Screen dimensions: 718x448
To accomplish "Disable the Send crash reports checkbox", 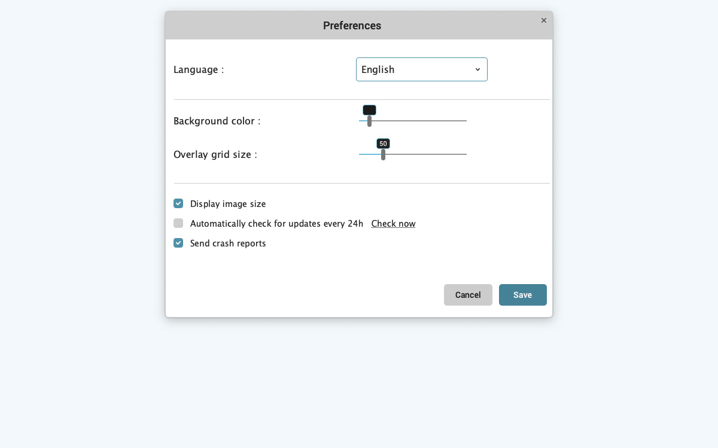I will point(178,243).
